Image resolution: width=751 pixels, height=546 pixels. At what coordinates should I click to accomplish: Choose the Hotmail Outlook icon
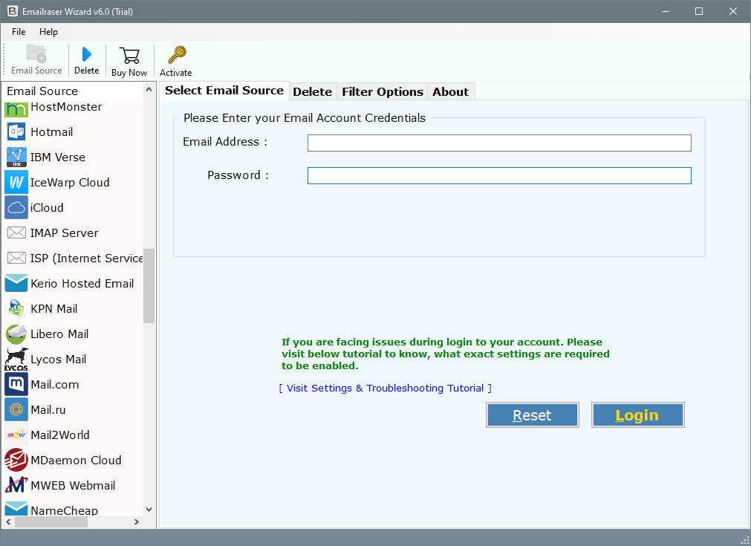tap(16, 131)
